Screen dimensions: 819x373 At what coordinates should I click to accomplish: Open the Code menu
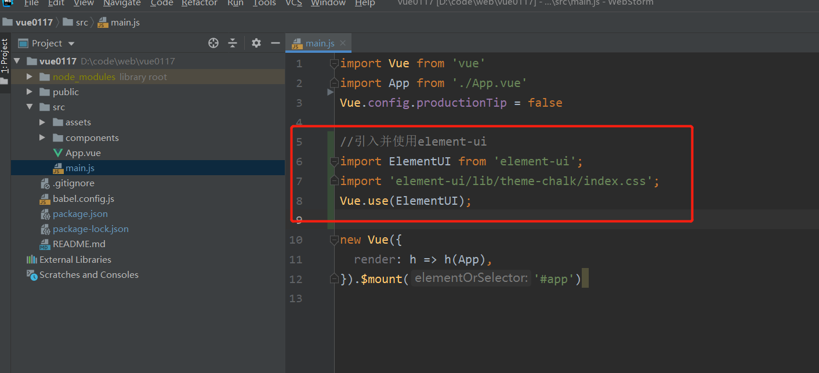(x=162, y=3)
